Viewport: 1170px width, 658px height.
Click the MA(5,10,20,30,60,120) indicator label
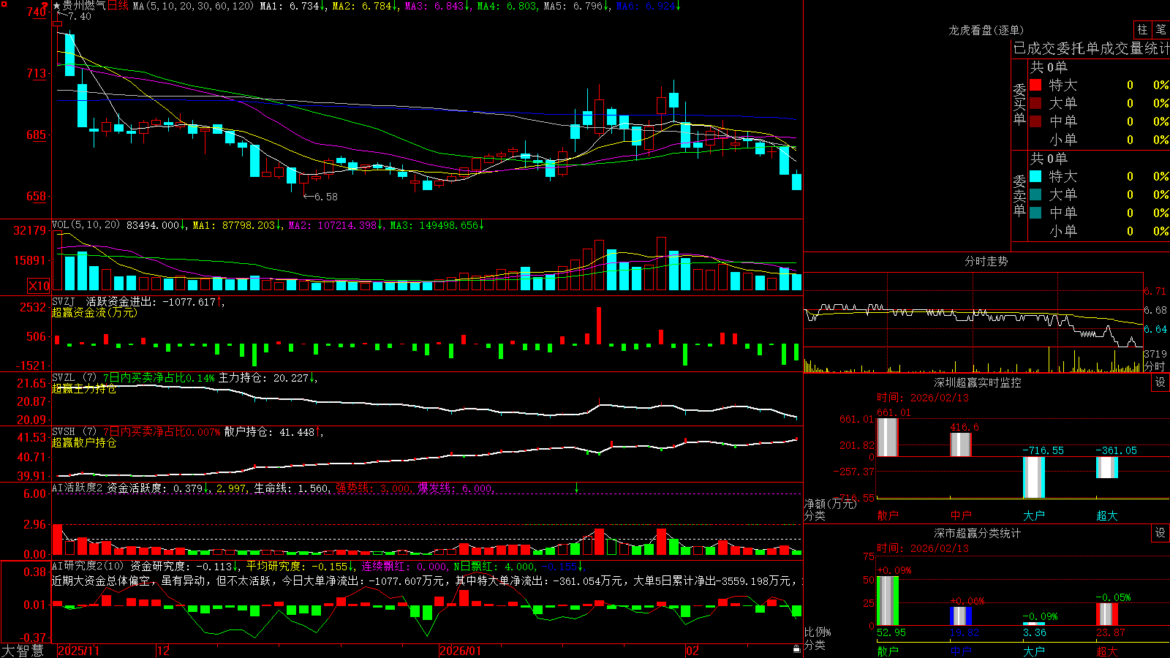tap(193, 6)
